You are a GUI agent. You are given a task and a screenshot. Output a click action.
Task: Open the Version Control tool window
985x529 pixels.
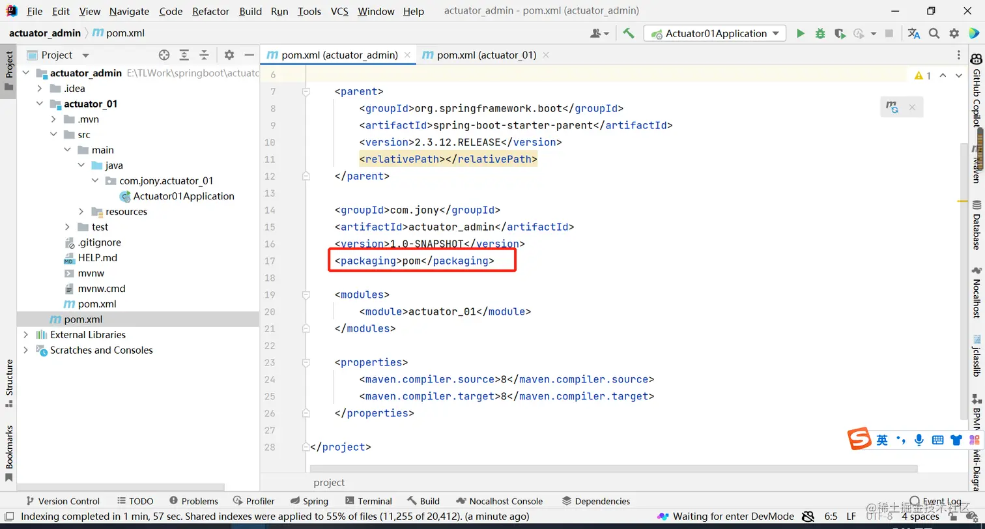62,501
